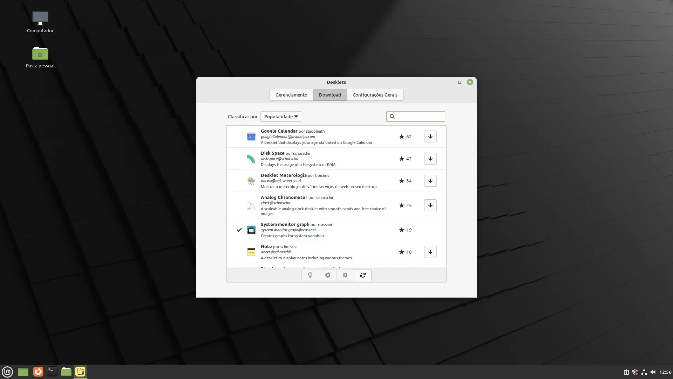This screenshot has width=673, height=379.
Task: Click the system-monitor-graph@rcassani identifier
Action: (x=288, y=230)
